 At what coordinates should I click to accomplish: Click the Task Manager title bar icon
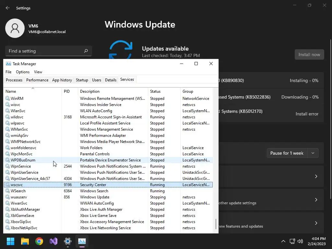(8, 64)
